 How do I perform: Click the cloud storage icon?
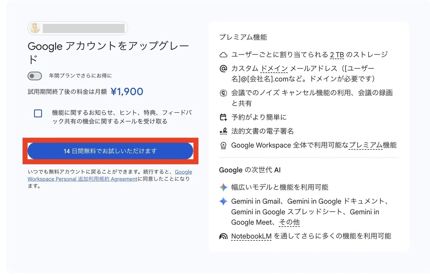tap(223, 55)
